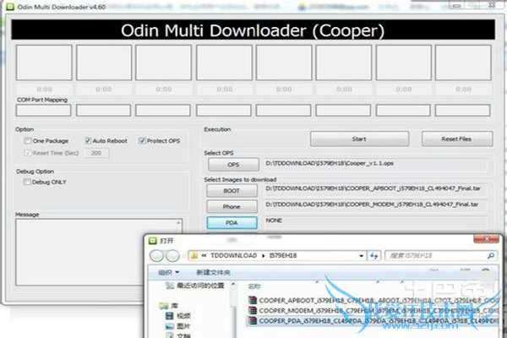Image resolution: width=507 pixels, height=338 pixels.
Task: Click the Start button
Action: [360, 139]
